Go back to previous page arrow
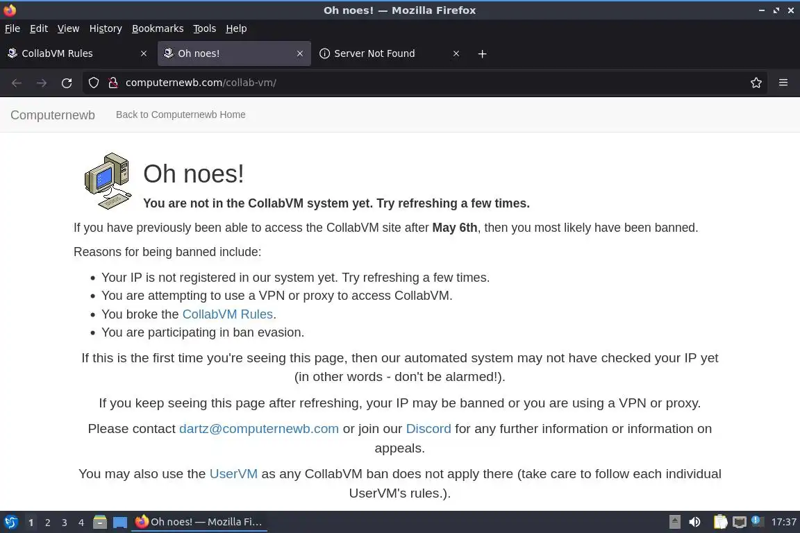Image resolution: width=800 pixels, height=533 pixels. point(17,83)
